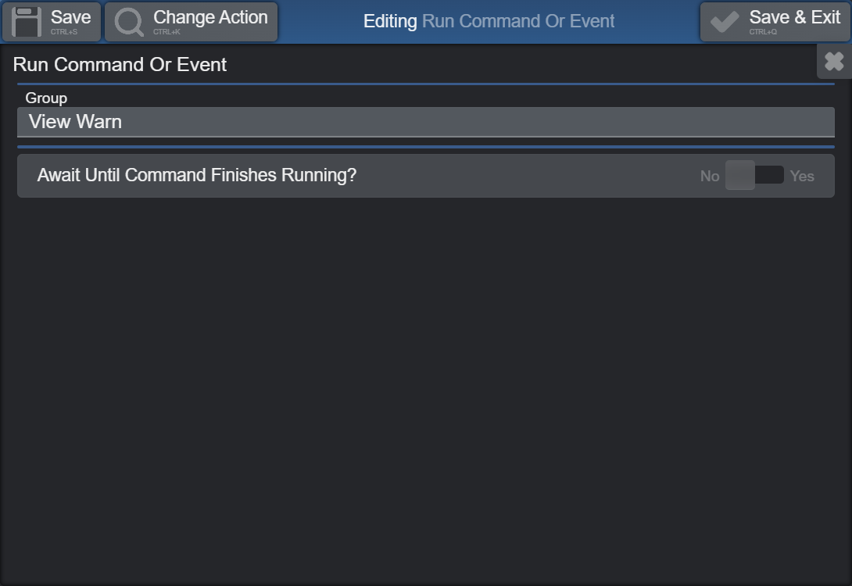The width and height of the screenshot is (852, 586).
Task: Click the Yes label beside the await switch
Action: 802,176
